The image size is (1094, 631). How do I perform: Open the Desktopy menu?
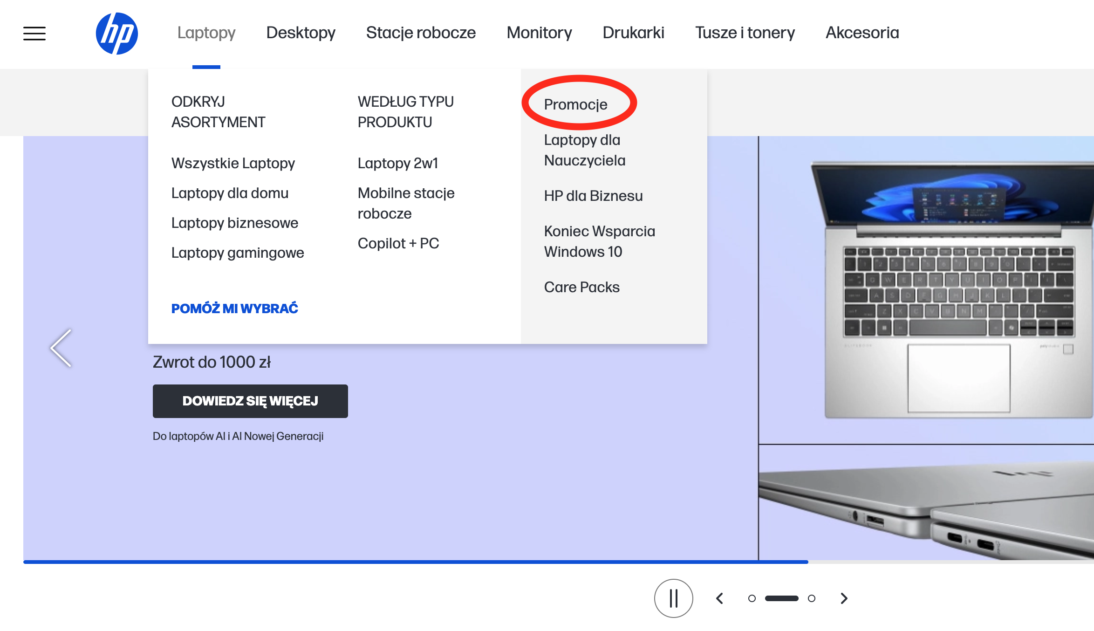click(x=301, y=33)
